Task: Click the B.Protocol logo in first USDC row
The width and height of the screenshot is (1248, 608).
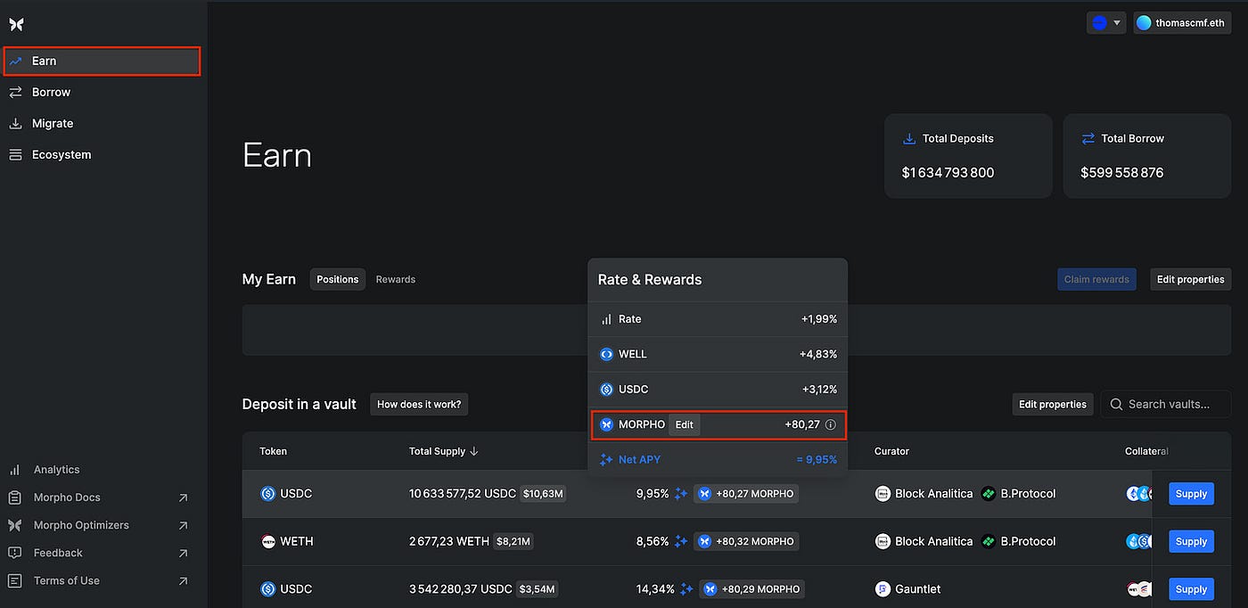Action: point(988,493)
